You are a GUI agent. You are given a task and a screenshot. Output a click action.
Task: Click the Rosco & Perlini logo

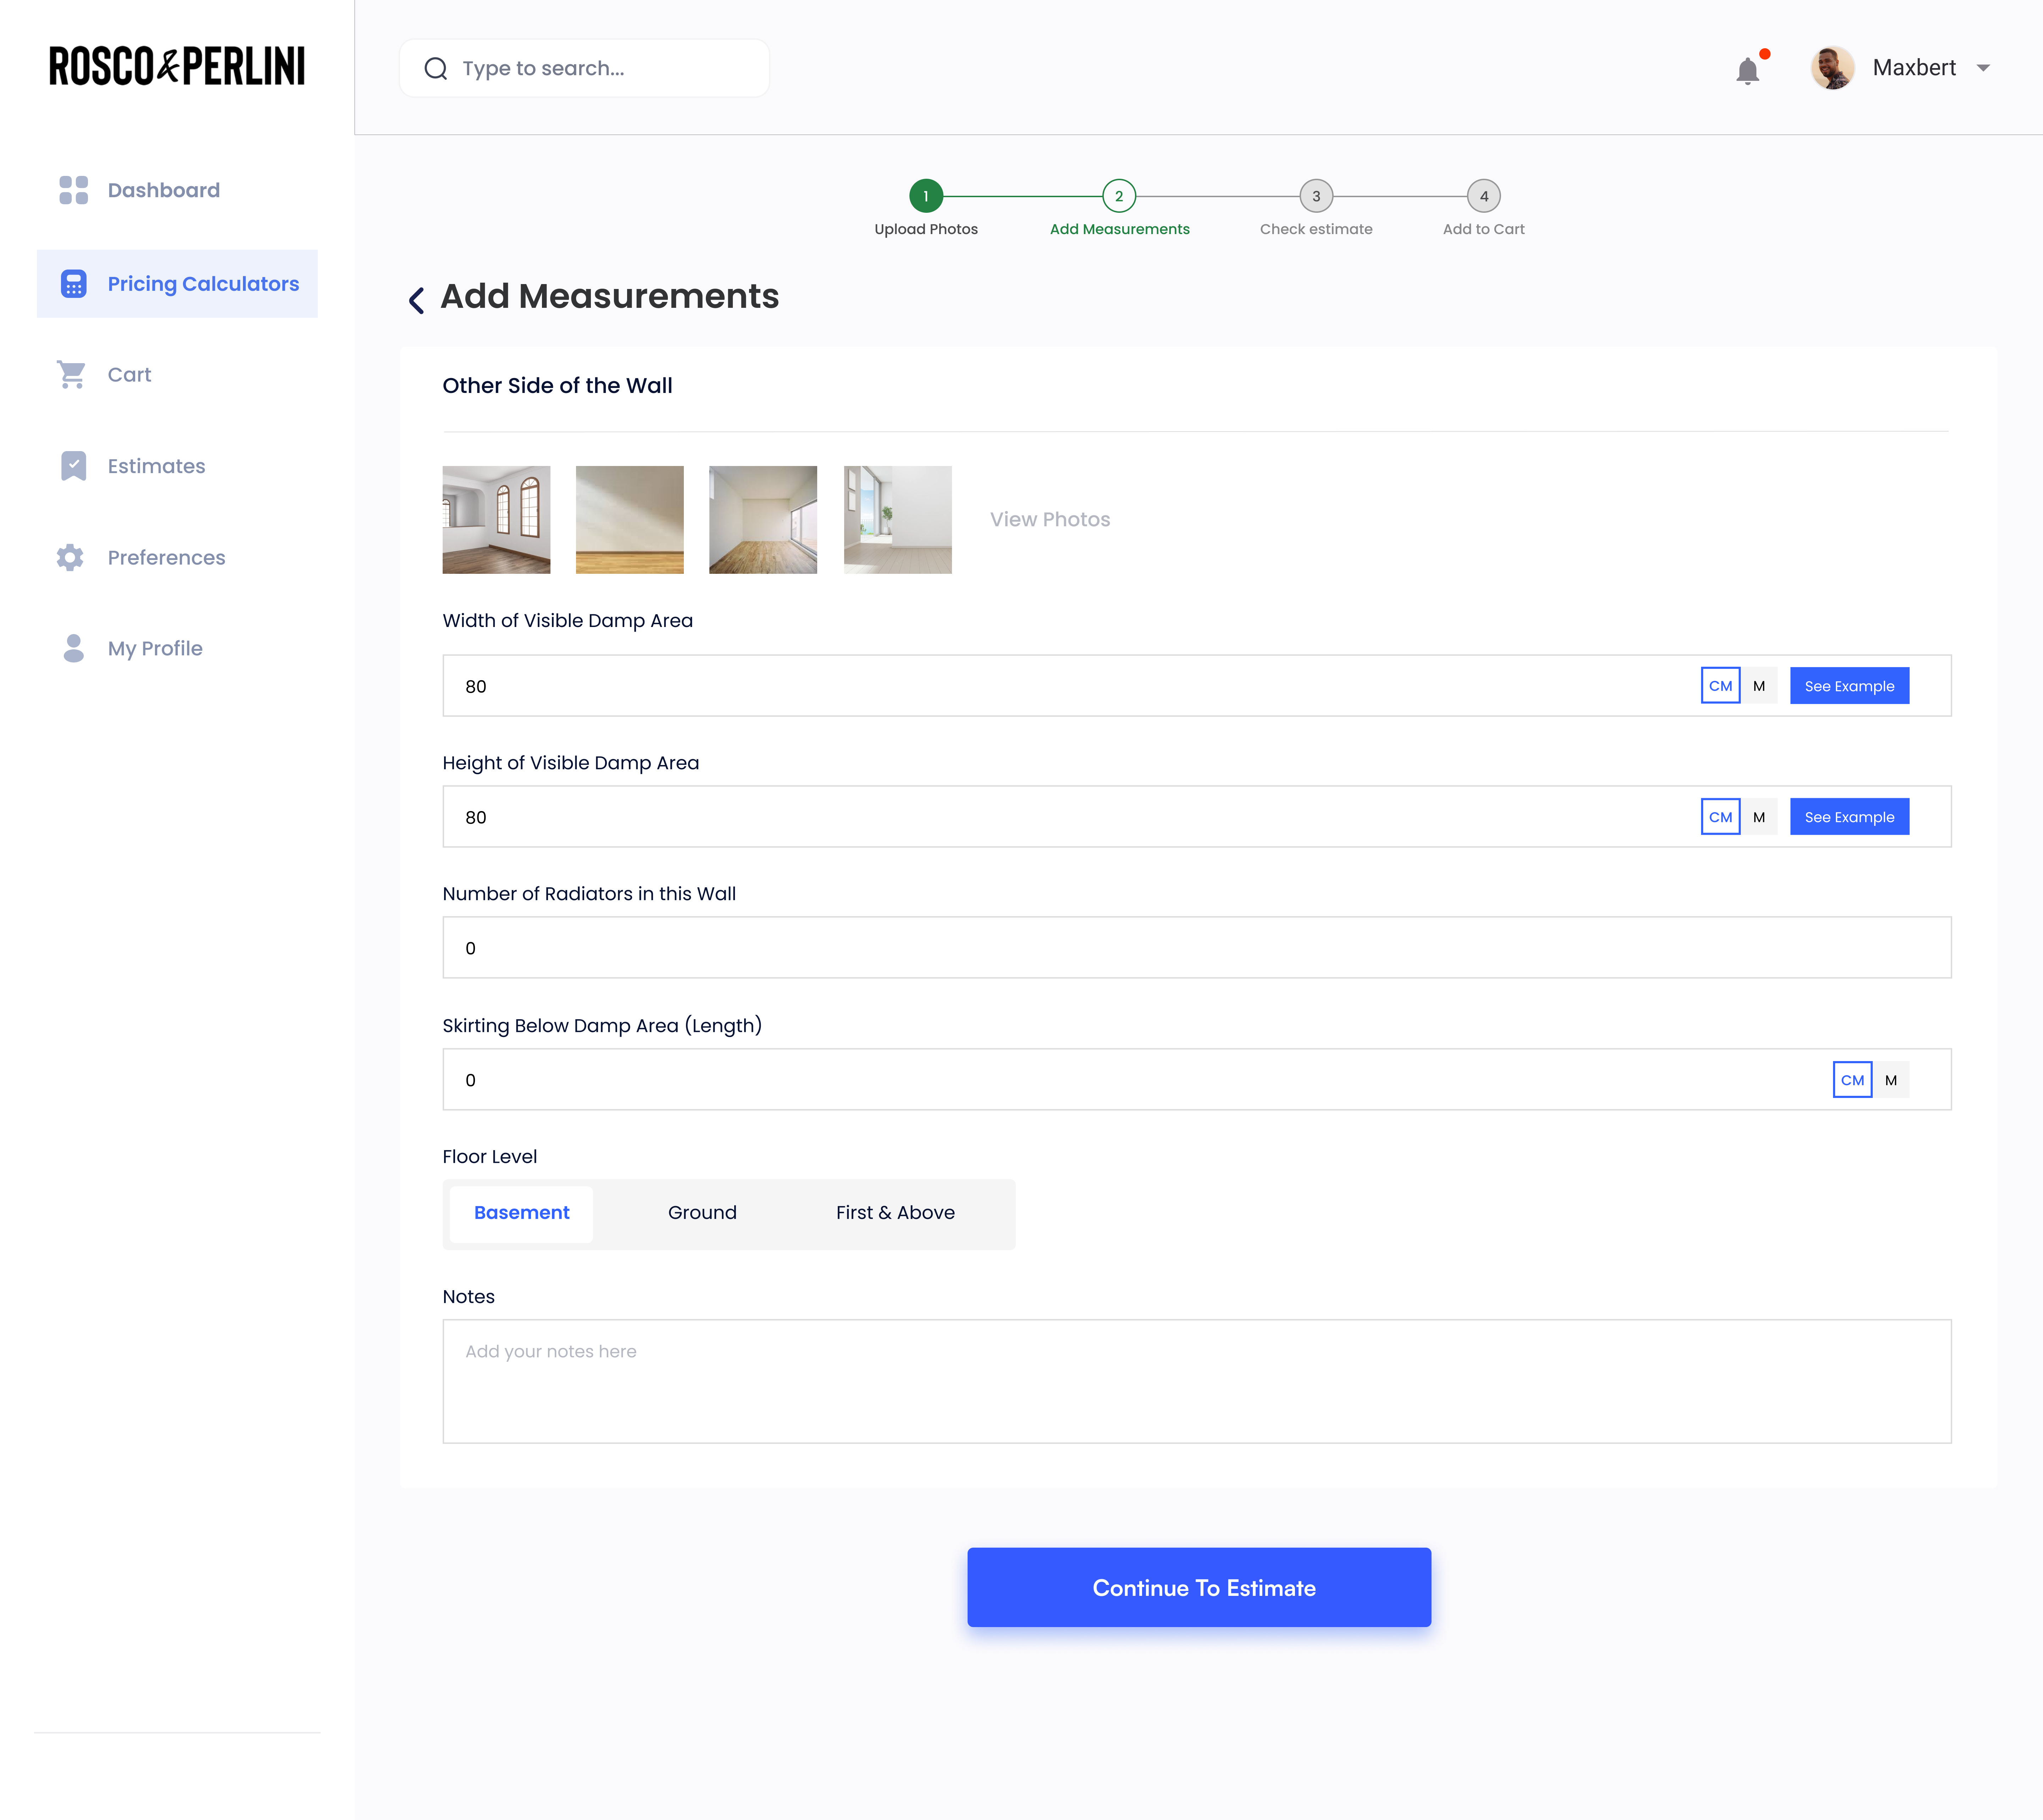177,66
